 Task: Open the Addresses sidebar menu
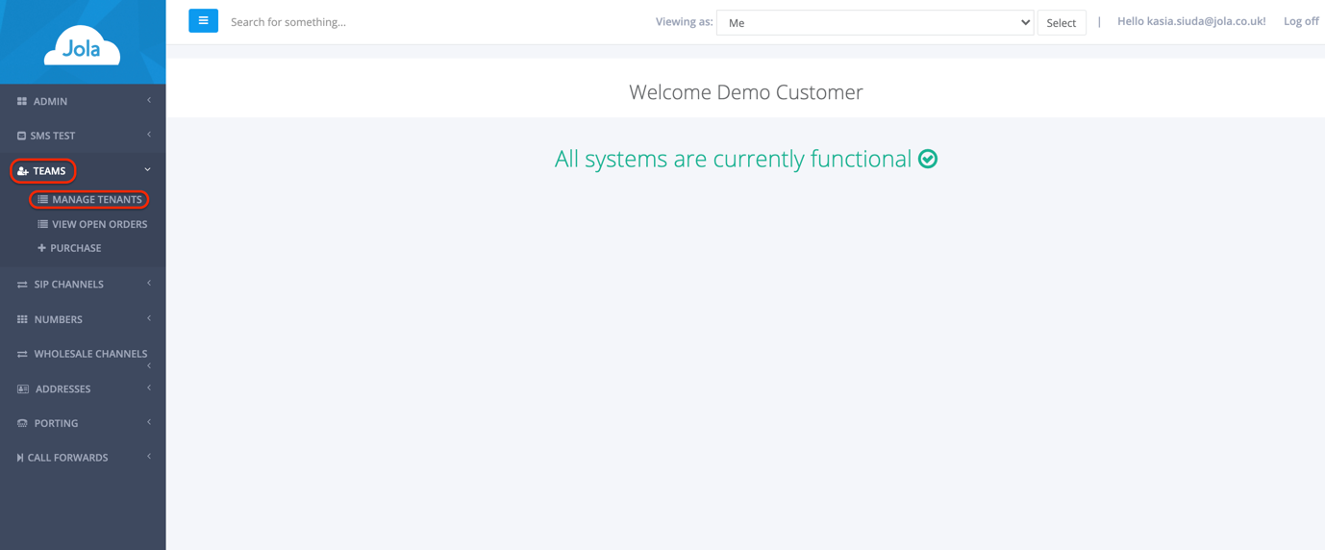click(x=83, y=388)
